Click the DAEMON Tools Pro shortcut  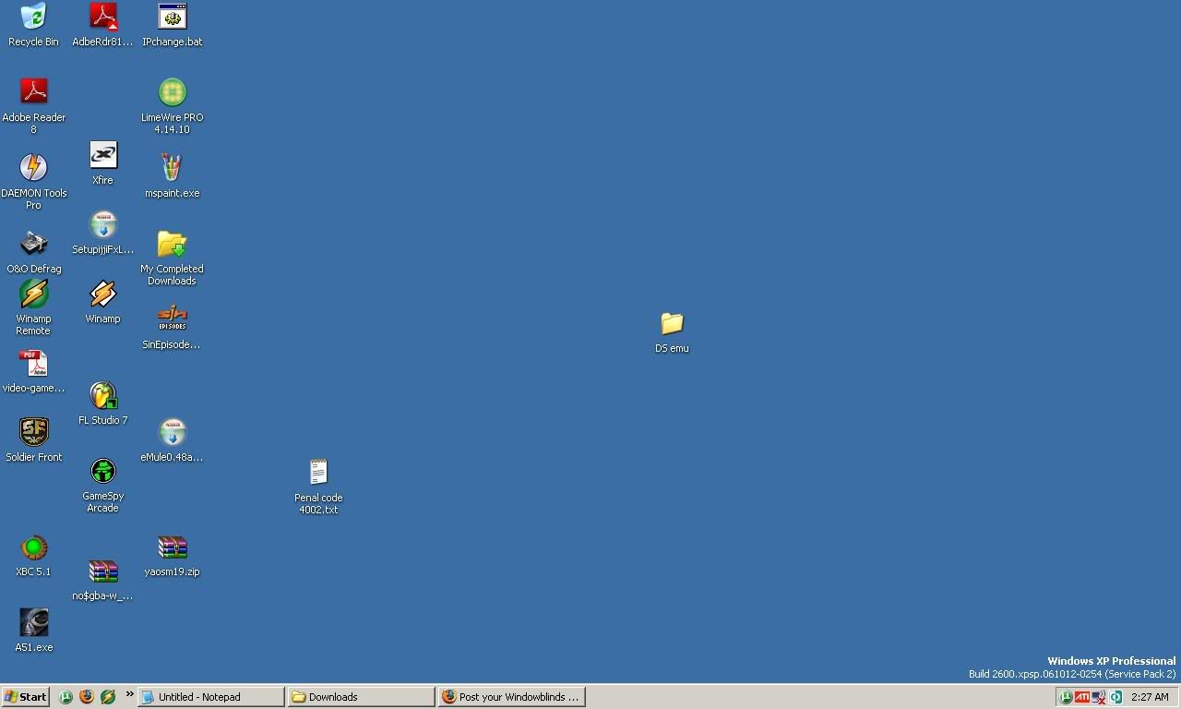point(33,168)
